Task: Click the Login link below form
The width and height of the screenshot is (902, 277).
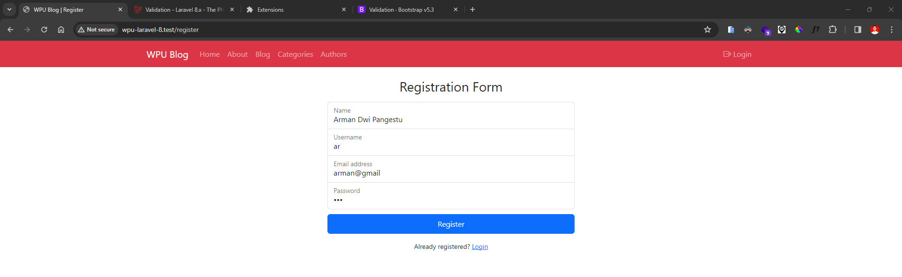Action: pos(480,247)
